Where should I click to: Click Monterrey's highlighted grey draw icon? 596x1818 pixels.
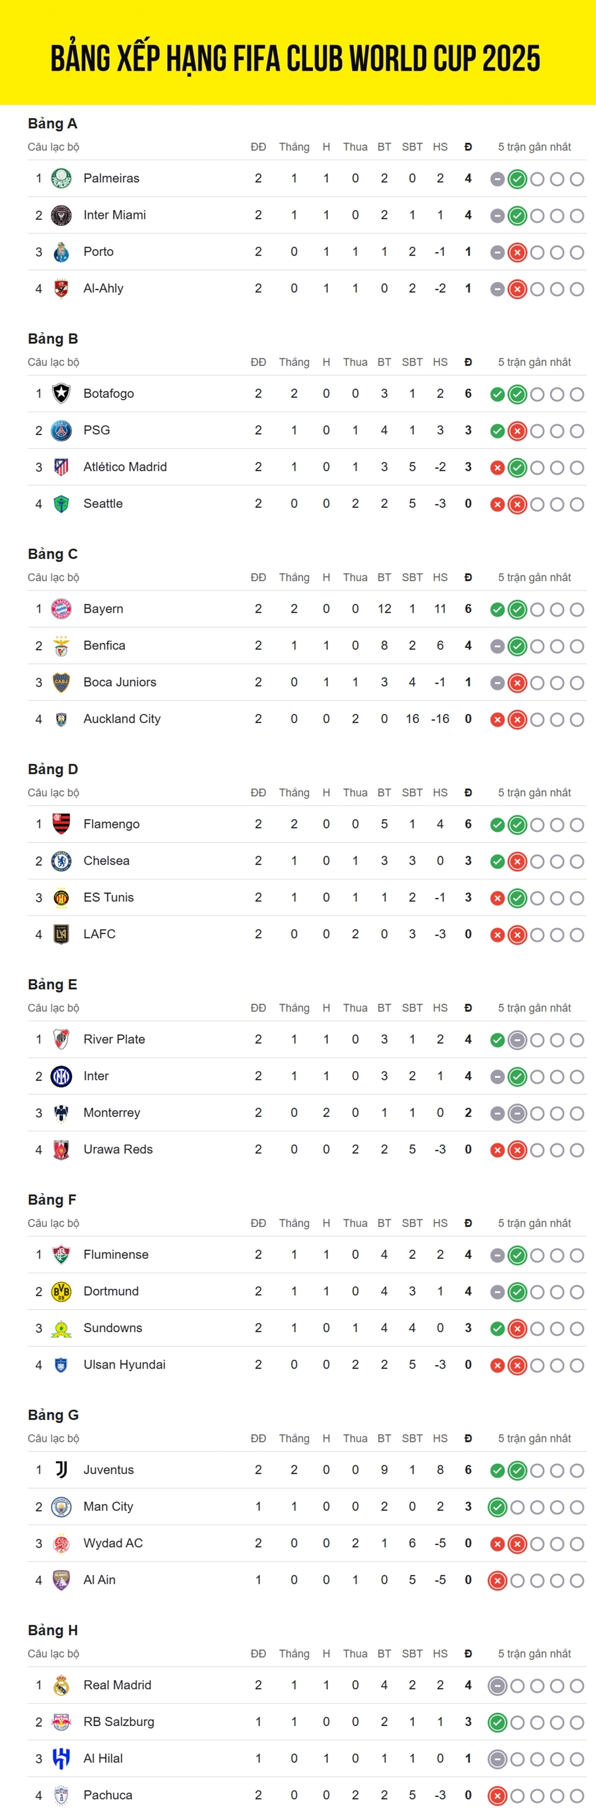[x=517, y=1114]
